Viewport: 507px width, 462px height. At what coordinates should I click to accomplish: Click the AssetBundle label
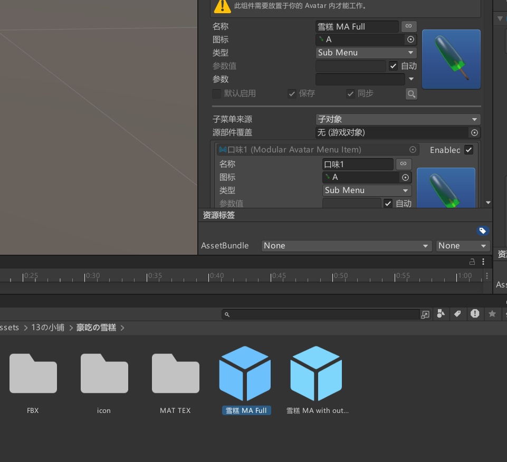click(225, 246)
